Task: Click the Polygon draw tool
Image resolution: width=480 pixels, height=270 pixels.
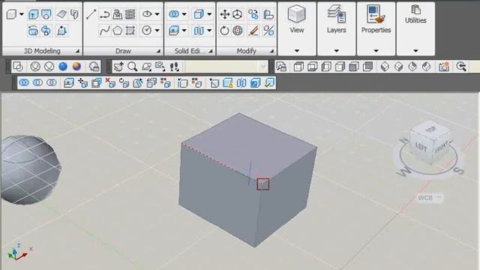Action: pyautogui.click(x=118, y=31)
